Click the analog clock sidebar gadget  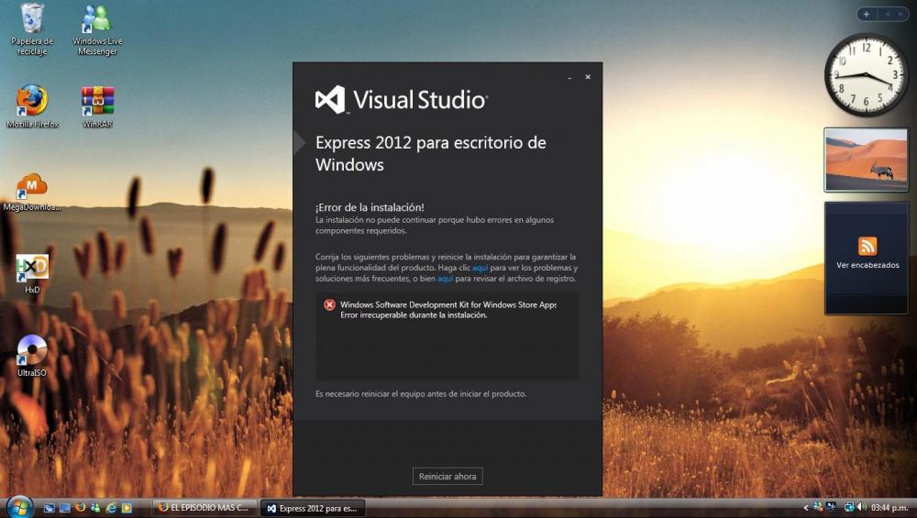click(867, 75)
